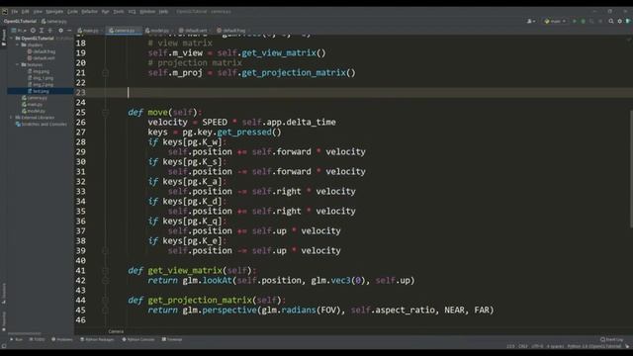Switch to the main.py editor tab
Viewport: 633px width, 356px height.
click(90, 31)
